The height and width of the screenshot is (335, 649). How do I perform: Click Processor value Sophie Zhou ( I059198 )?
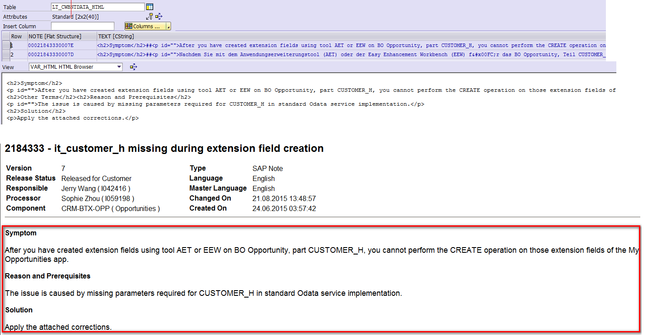(x=98, y=198)
